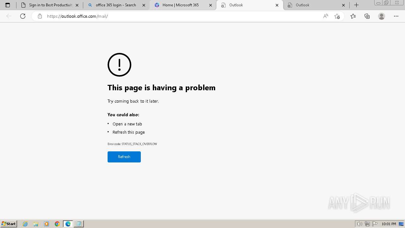Click the blue Refresh button

(x=124, y=157)
